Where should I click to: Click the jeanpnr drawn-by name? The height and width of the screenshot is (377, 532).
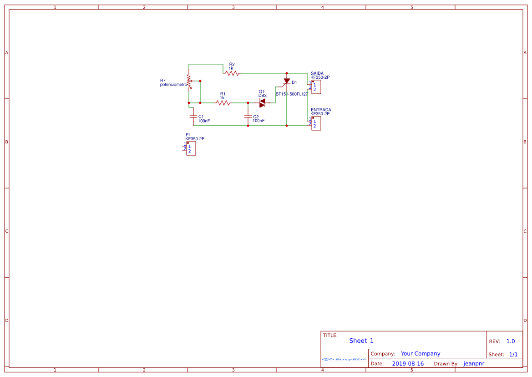474,363
